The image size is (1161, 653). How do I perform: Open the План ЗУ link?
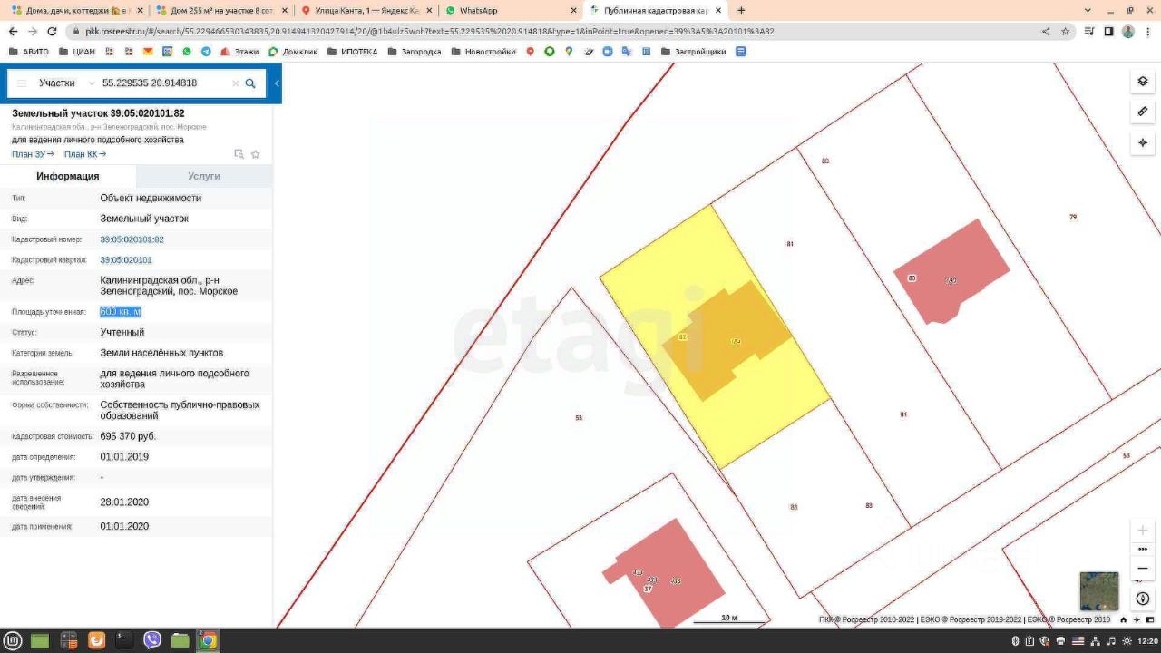click(33, 154)
